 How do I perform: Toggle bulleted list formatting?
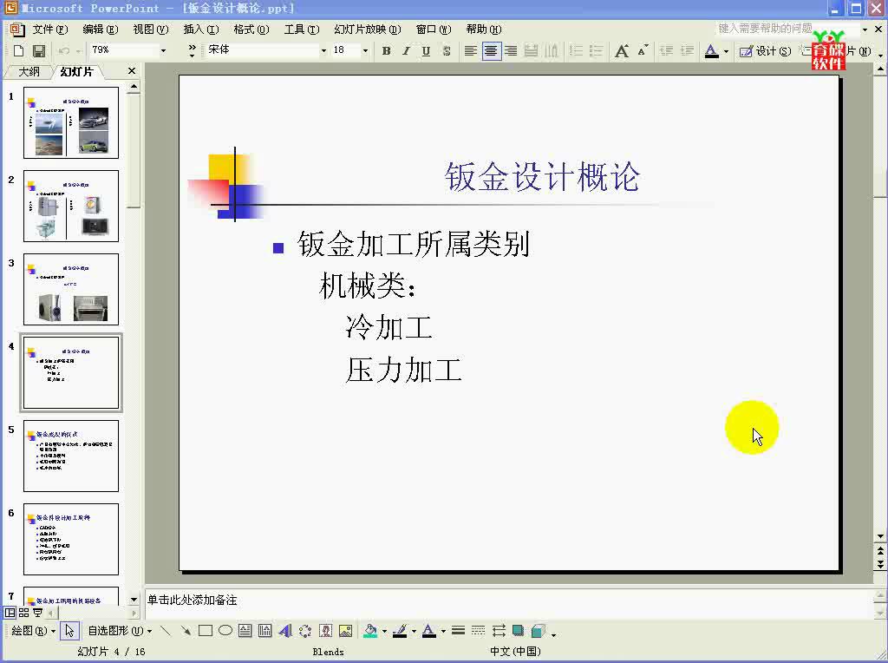coord(596,50)
